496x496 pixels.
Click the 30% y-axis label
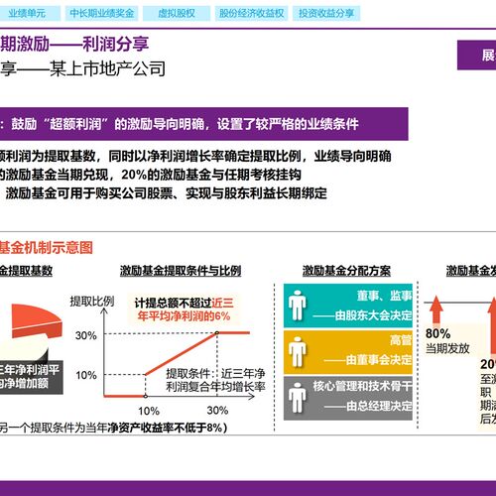[86, 335]
